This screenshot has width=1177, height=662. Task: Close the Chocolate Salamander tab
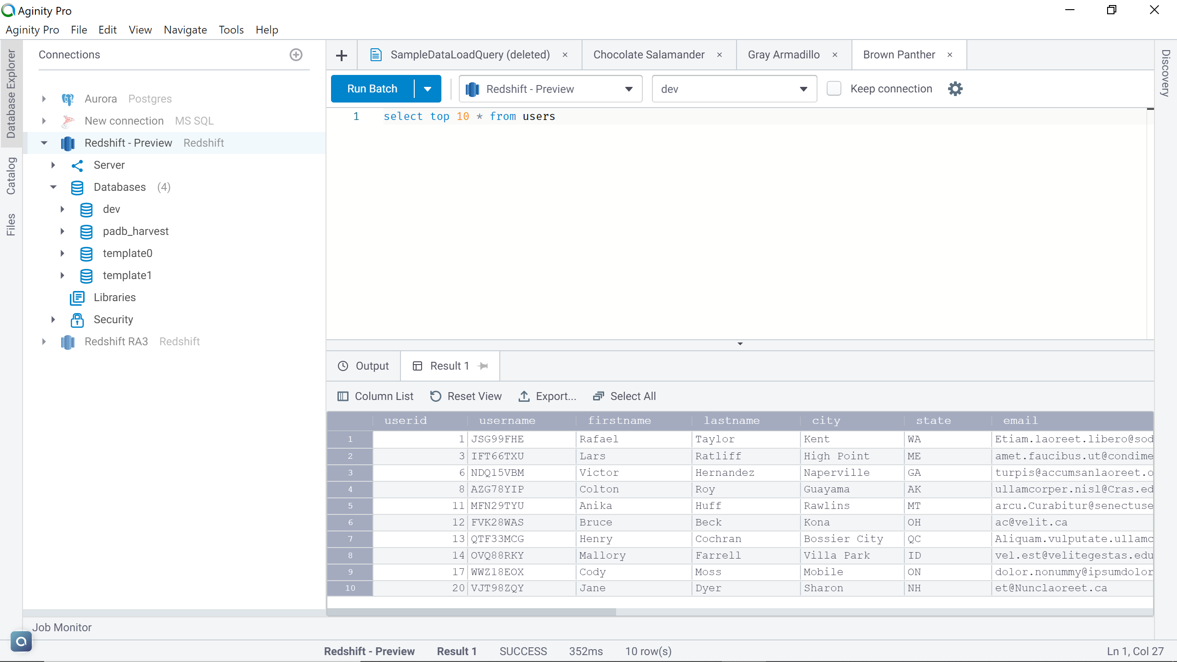720,55
